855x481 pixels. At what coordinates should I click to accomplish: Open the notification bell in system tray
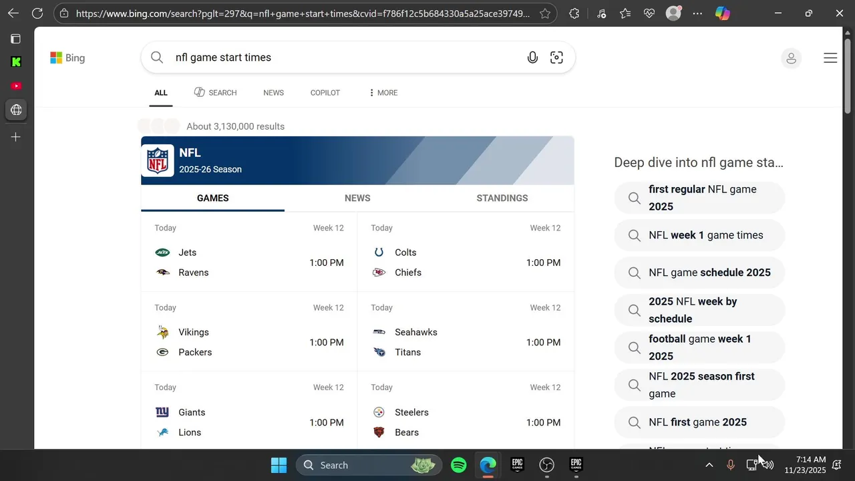tap(836, 465)
